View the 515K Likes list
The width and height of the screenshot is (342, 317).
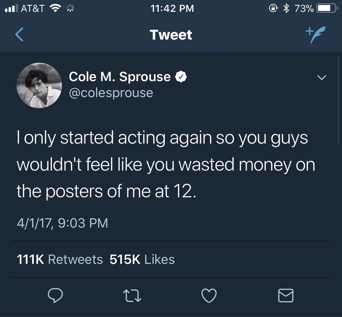142,259
